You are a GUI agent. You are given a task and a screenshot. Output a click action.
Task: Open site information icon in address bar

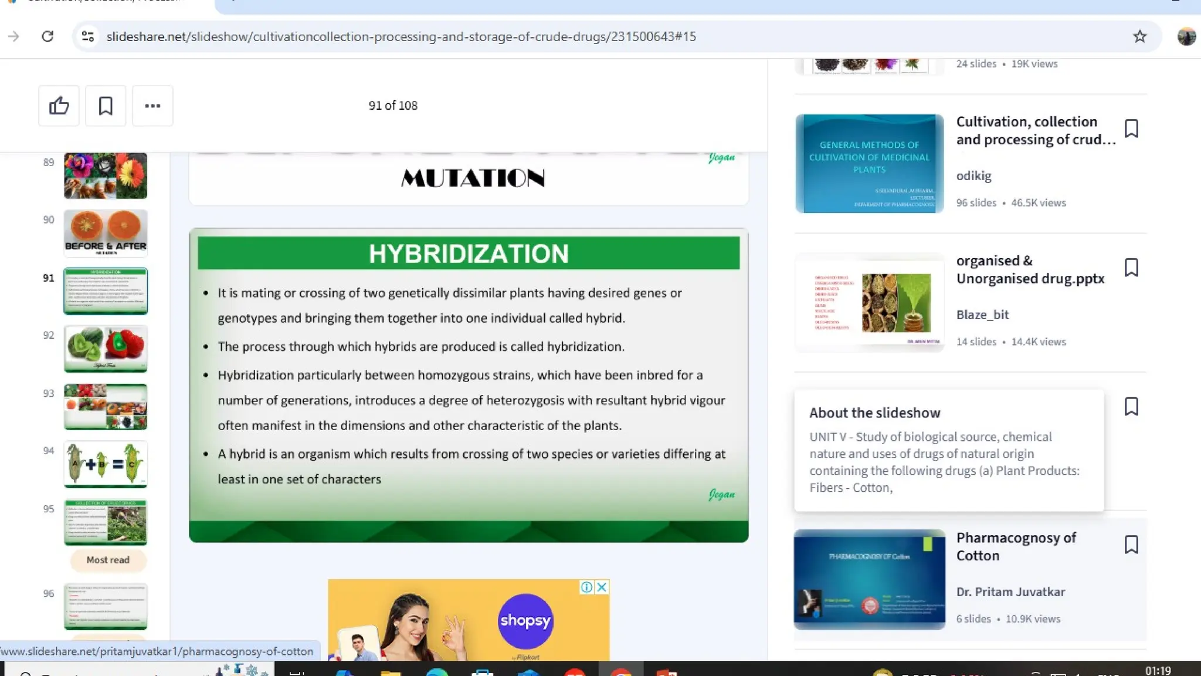click(x=88, y=36)
